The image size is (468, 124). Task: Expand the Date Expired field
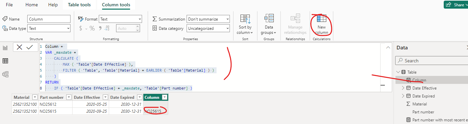click(x=403, y=96)
